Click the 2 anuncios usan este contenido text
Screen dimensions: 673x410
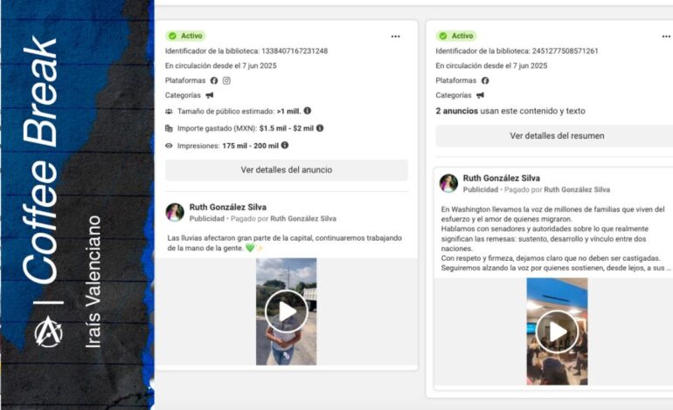pyautogui.click(x=510, y=111)
